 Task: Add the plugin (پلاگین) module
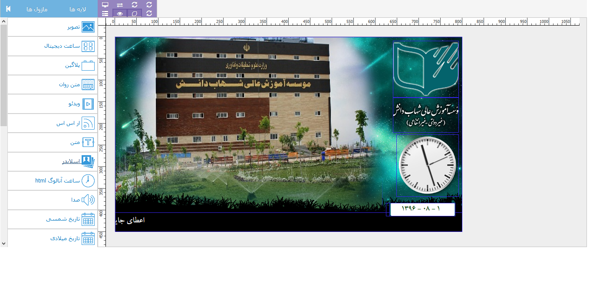[x=53, y=65]
